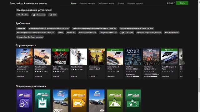This screenshot has width=200, height=112.
Task: Click the Xbox Live badge on Gears of War
Action: tap(60, 50)
